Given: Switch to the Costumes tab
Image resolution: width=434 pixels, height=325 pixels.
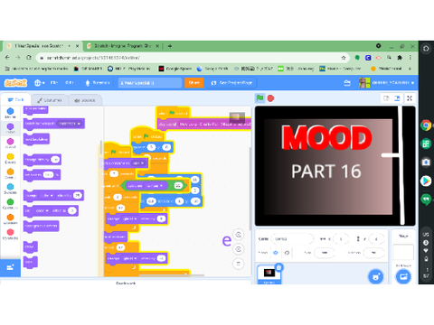Looking at the screenshot, I should [50, 100].
